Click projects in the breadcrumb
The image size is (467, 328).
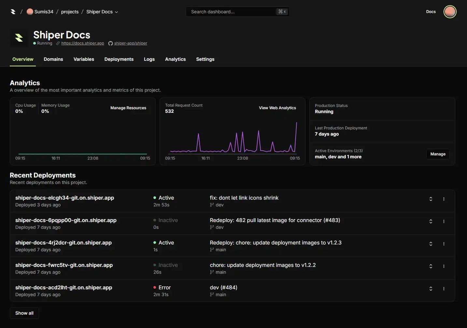pyautogui.click(x=70, y=12)
